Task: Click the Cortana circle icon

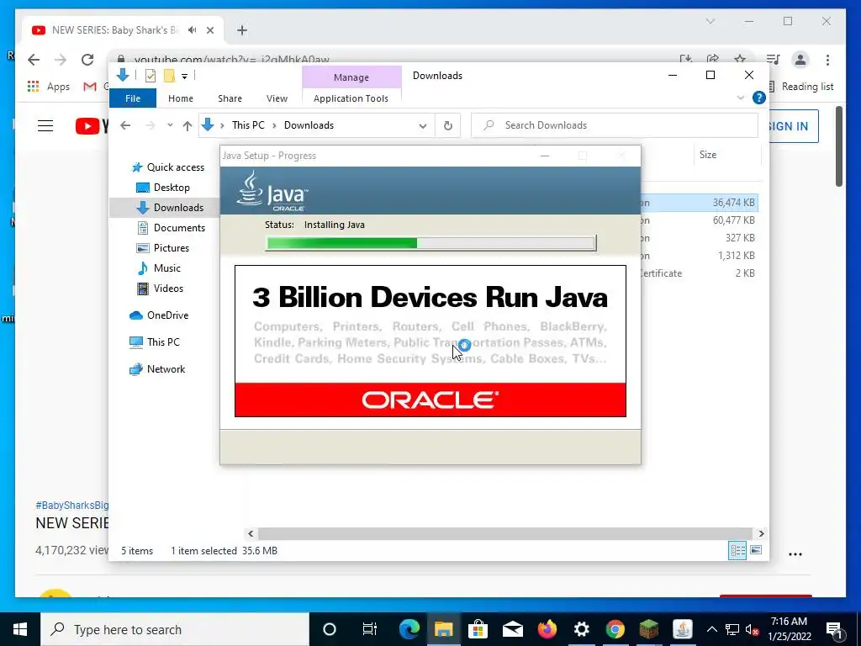Action: (330, 629)
